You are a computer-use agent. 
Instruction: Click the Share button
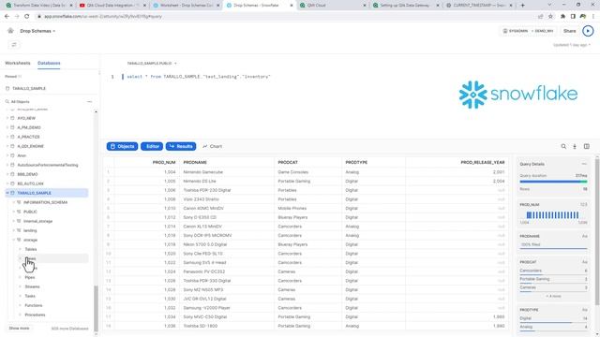click(x=569, y=31)
